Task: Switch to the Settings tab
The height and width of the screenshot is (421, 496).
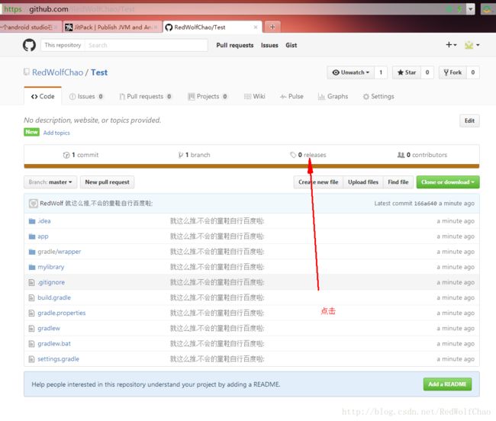Action: 378,96
